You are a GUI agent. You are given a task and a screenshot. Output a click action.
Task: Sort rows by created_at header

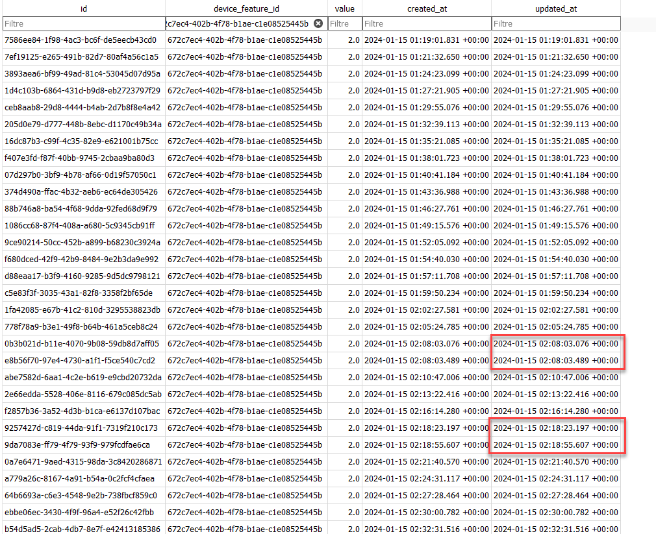pos(426,8)
